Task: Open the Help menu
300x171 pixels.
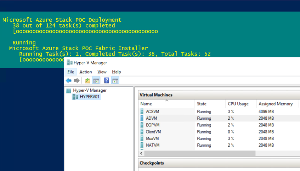Action: point(116,72)
